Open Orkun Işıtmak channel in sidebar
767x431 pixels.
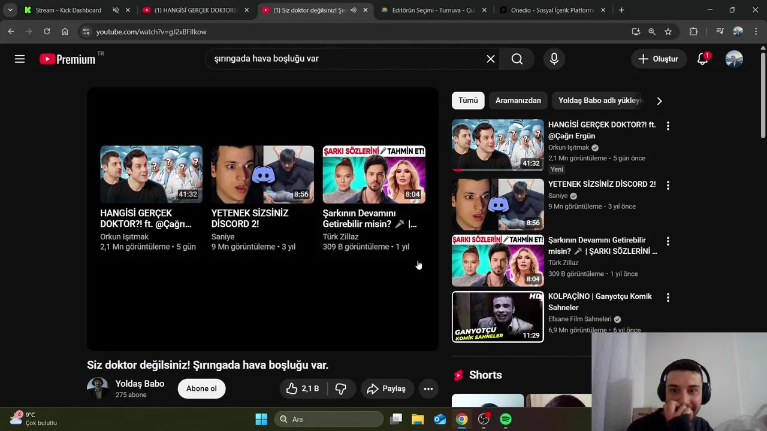569,147
